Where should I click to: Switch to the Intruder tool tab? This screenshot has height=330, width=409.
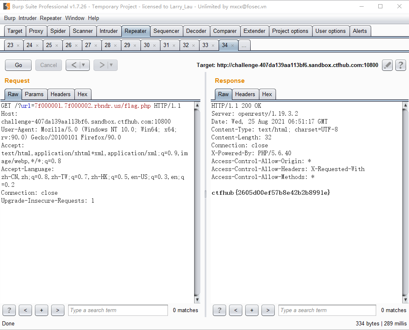(108, 31)
